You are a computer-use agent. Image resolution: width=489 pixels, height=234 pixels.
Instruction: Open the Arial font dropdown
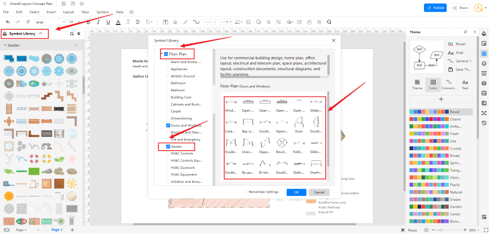(50, 22)
